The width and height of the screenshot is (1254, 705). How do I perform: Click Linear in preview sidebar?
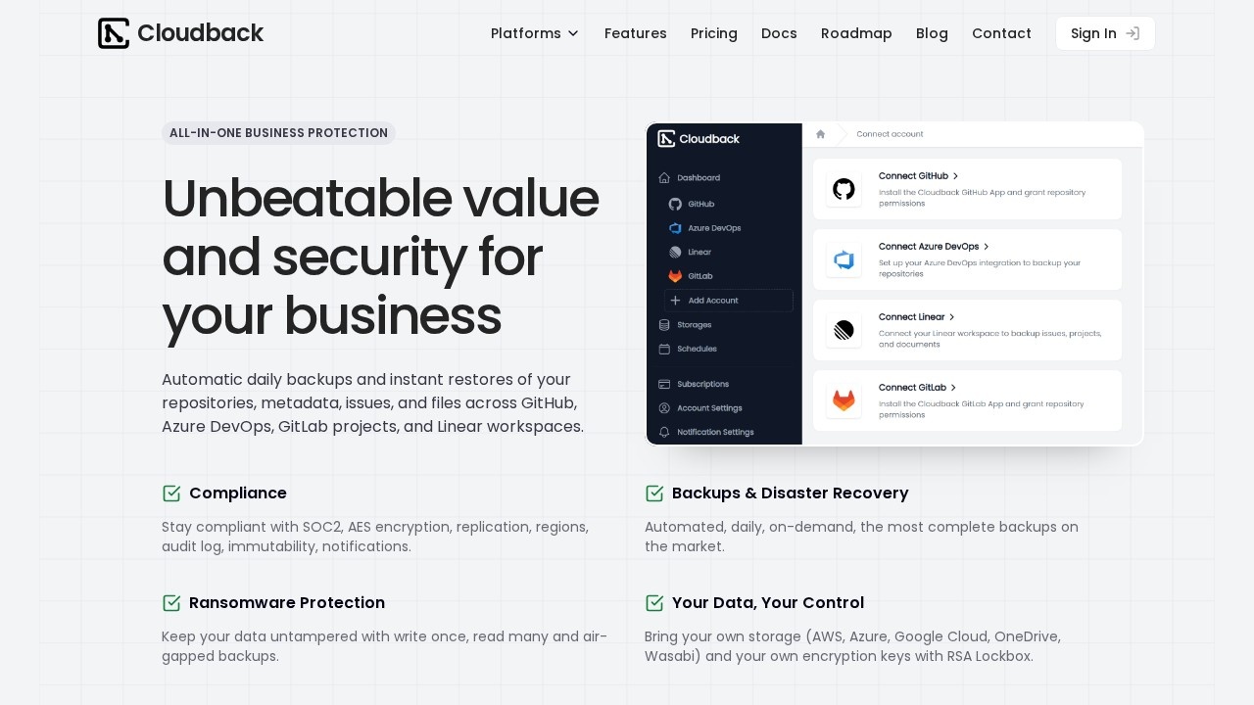(699, 252)
